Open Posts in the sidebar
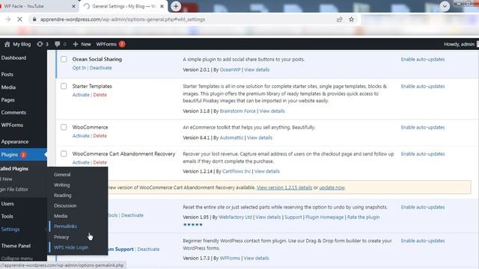Image resolution: width=479 pixels, height=269 pixels. point(7,75)
